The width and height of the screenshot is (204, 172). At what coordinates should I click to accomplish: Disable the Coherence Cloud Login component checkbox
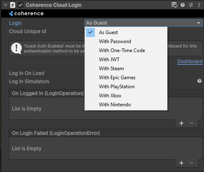pyautogui.click(x=21, y=5)
